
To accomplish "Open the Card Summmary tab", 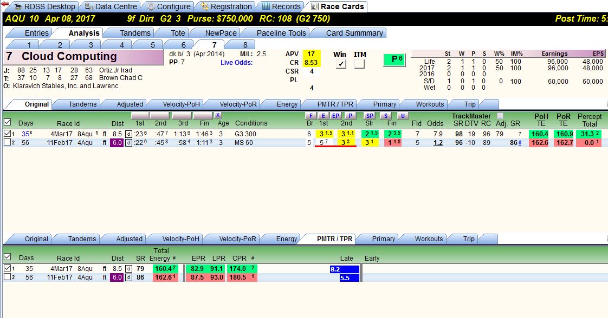I will [354, 33].
